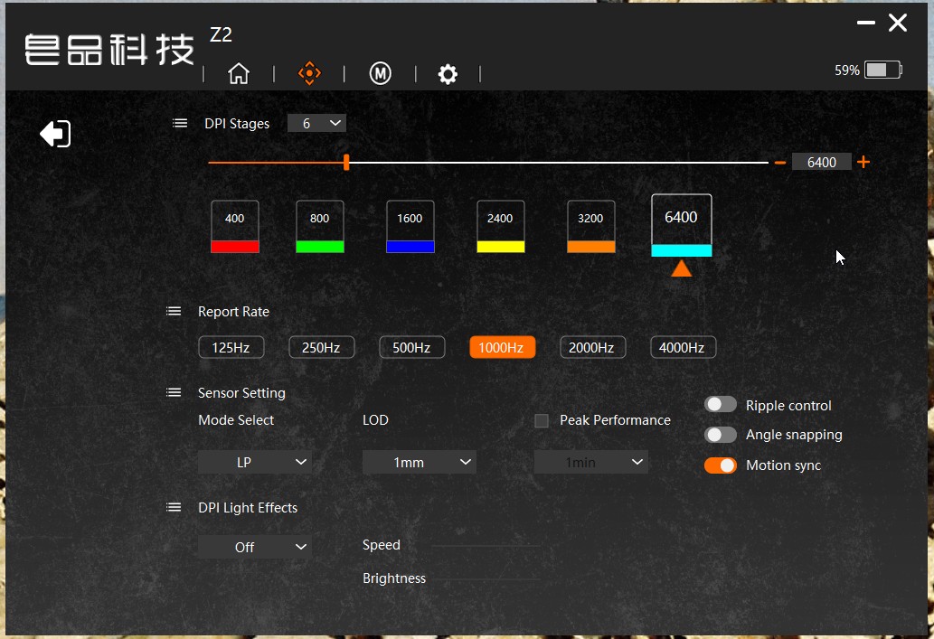
Task: Click the blue color bar of 1600 DPI
Action: pos(410,247)
